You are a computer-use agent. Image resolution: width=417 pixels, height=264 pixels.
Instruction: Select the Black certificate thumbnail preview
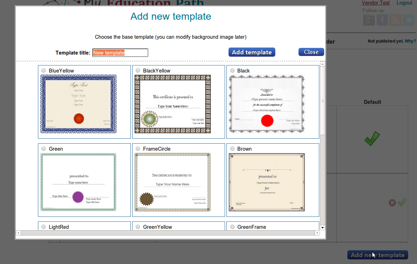coord(267,104)
